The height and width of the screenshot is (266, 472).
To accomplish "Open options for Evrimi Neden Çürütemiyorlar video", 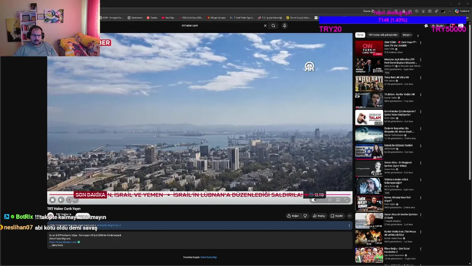I will tap(421, 112).
